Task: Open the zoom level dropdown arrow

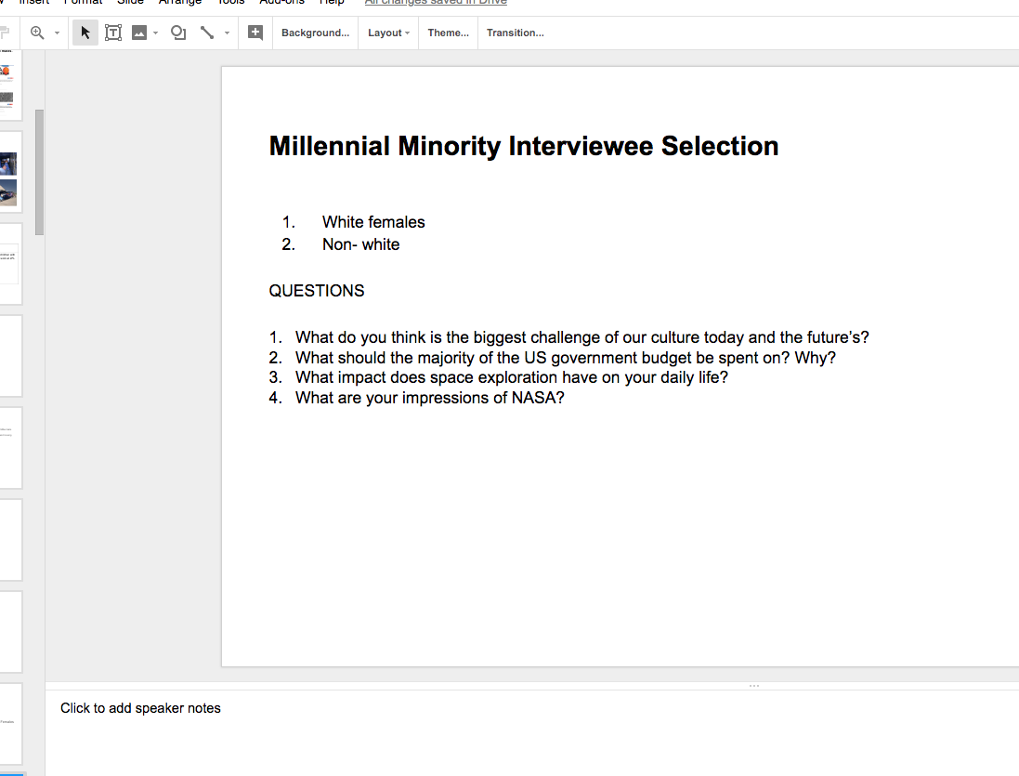Action: coord(58,33)
